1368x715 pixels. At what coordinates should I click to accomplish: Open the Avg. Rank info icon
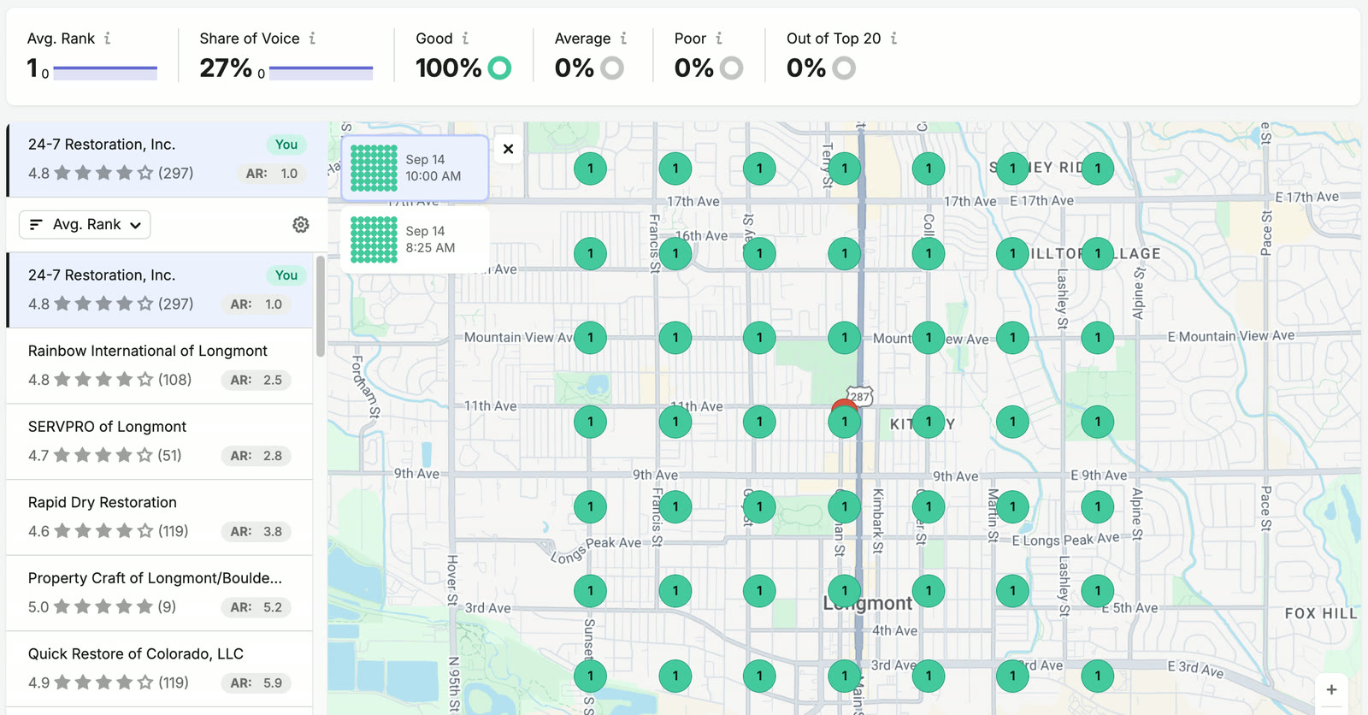click(x=107, y=38)
